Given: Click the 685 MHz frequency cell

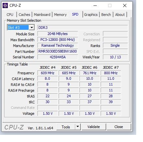Looking at the screenshot, I should [69, 73].
